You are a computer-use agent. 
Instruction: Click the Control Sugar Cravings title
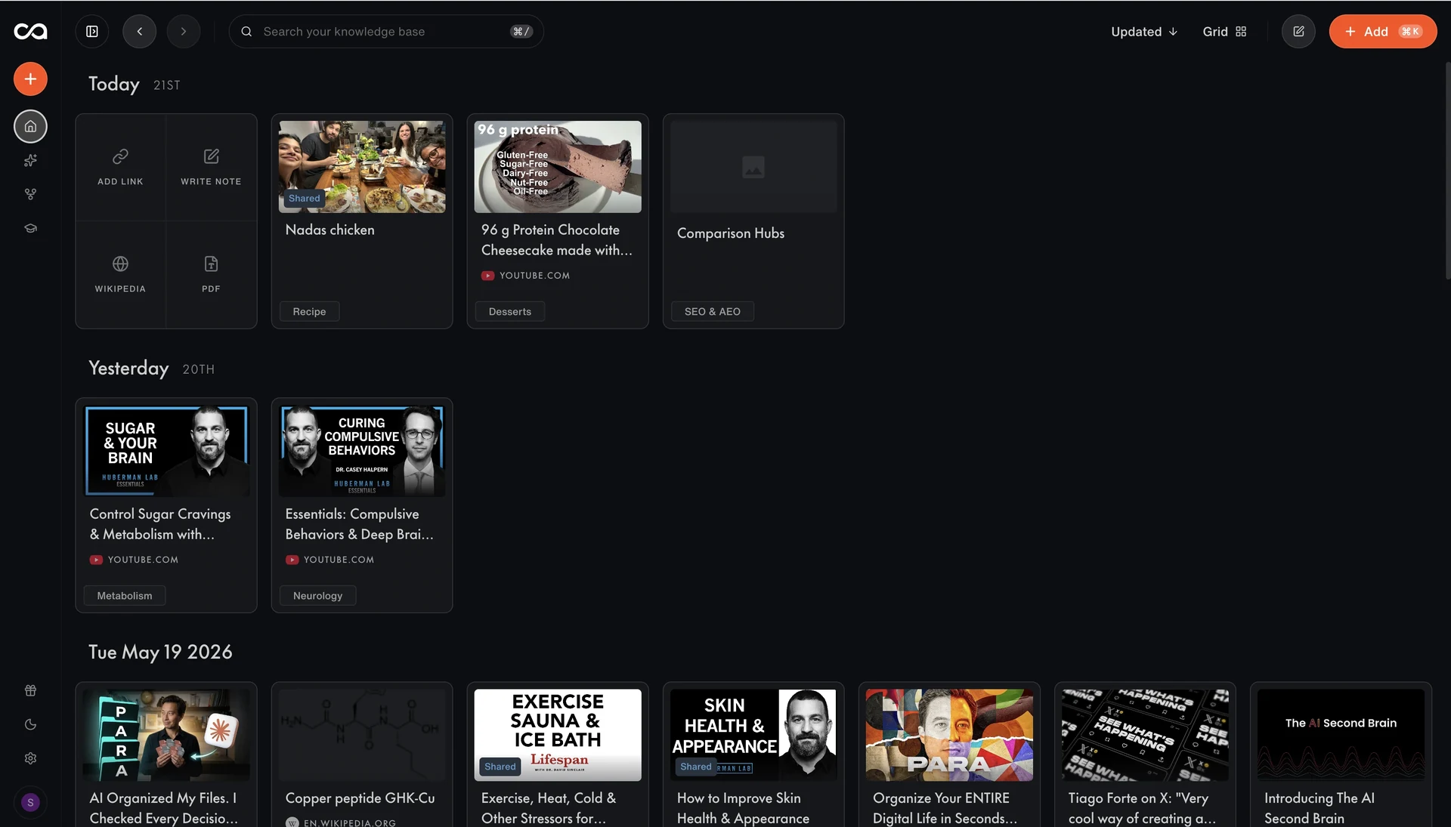(x=160, y=524)
